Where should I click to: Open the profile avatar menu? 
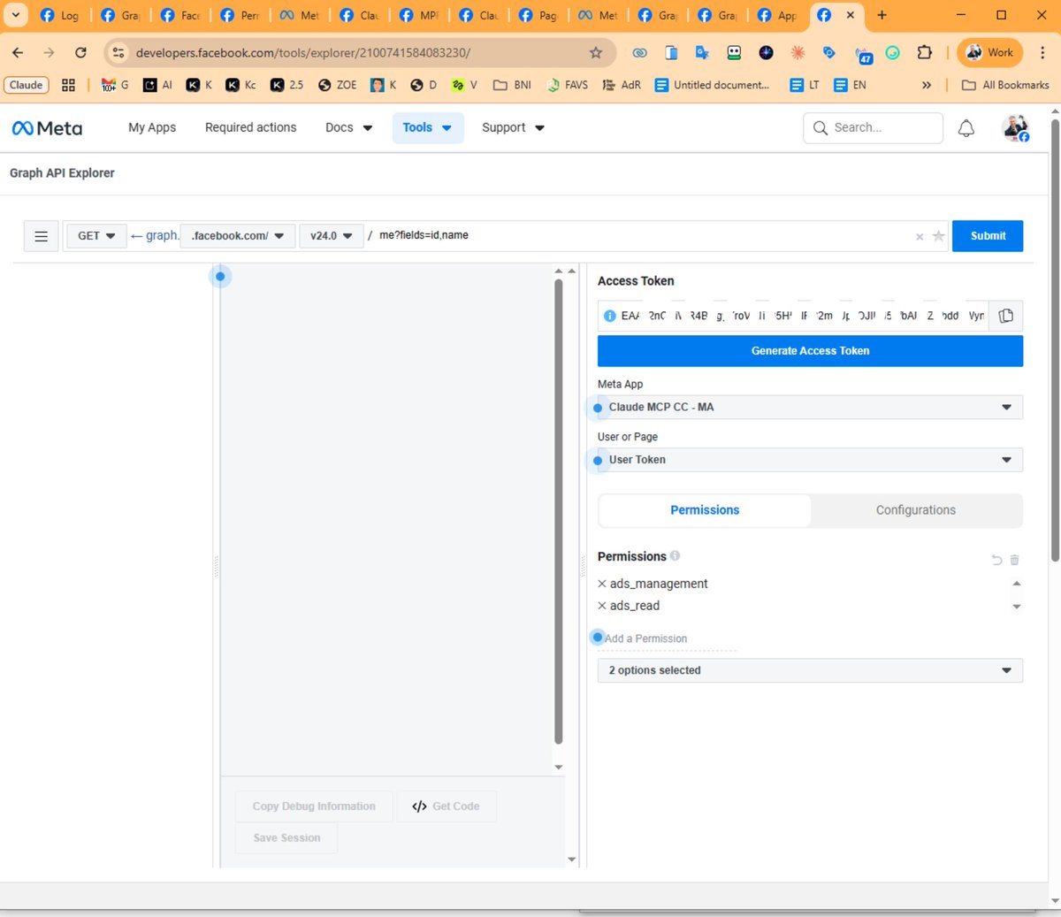pyautogui.click(x=1015, y=128)
